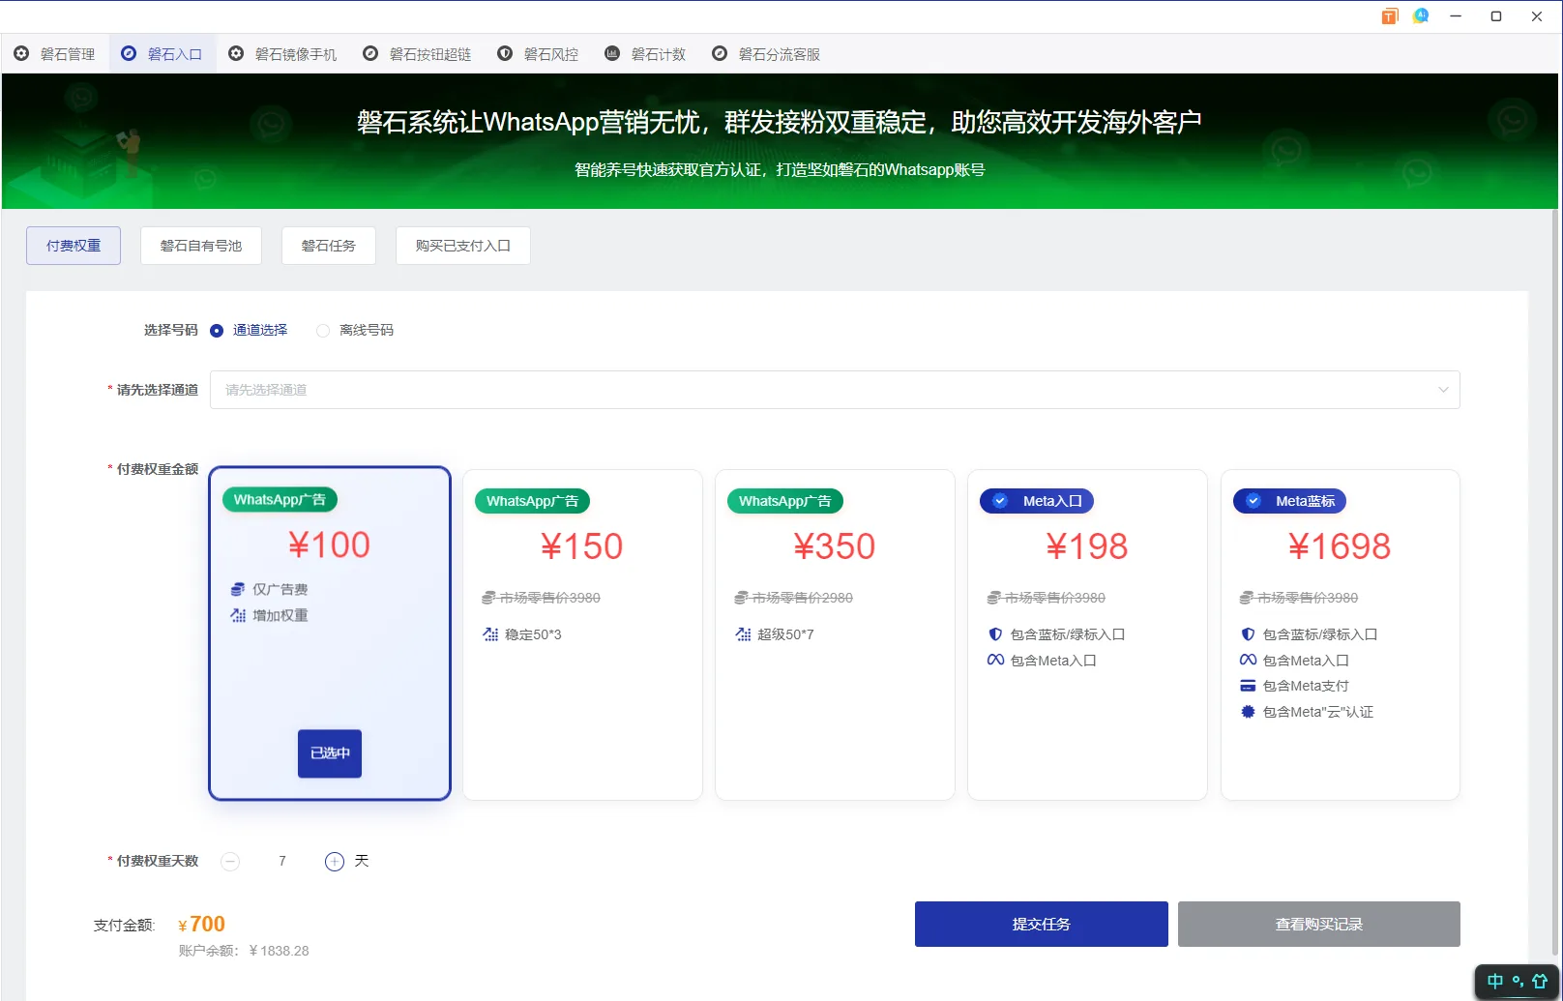
Task: Open 查看购买记录 purchase history
Action: click(1318, 924)
